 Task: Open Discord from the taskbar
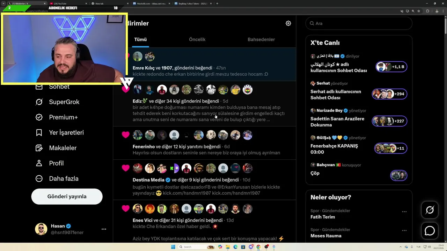[x=251, y=247]
